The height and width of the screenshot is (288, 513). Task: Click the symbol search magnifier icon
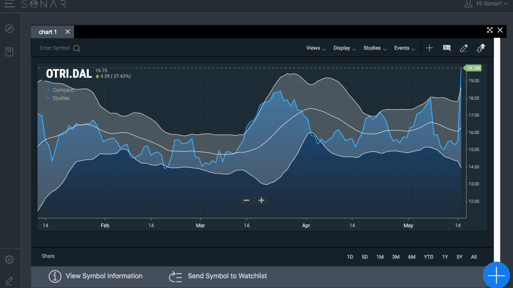[x=77, y=49]
